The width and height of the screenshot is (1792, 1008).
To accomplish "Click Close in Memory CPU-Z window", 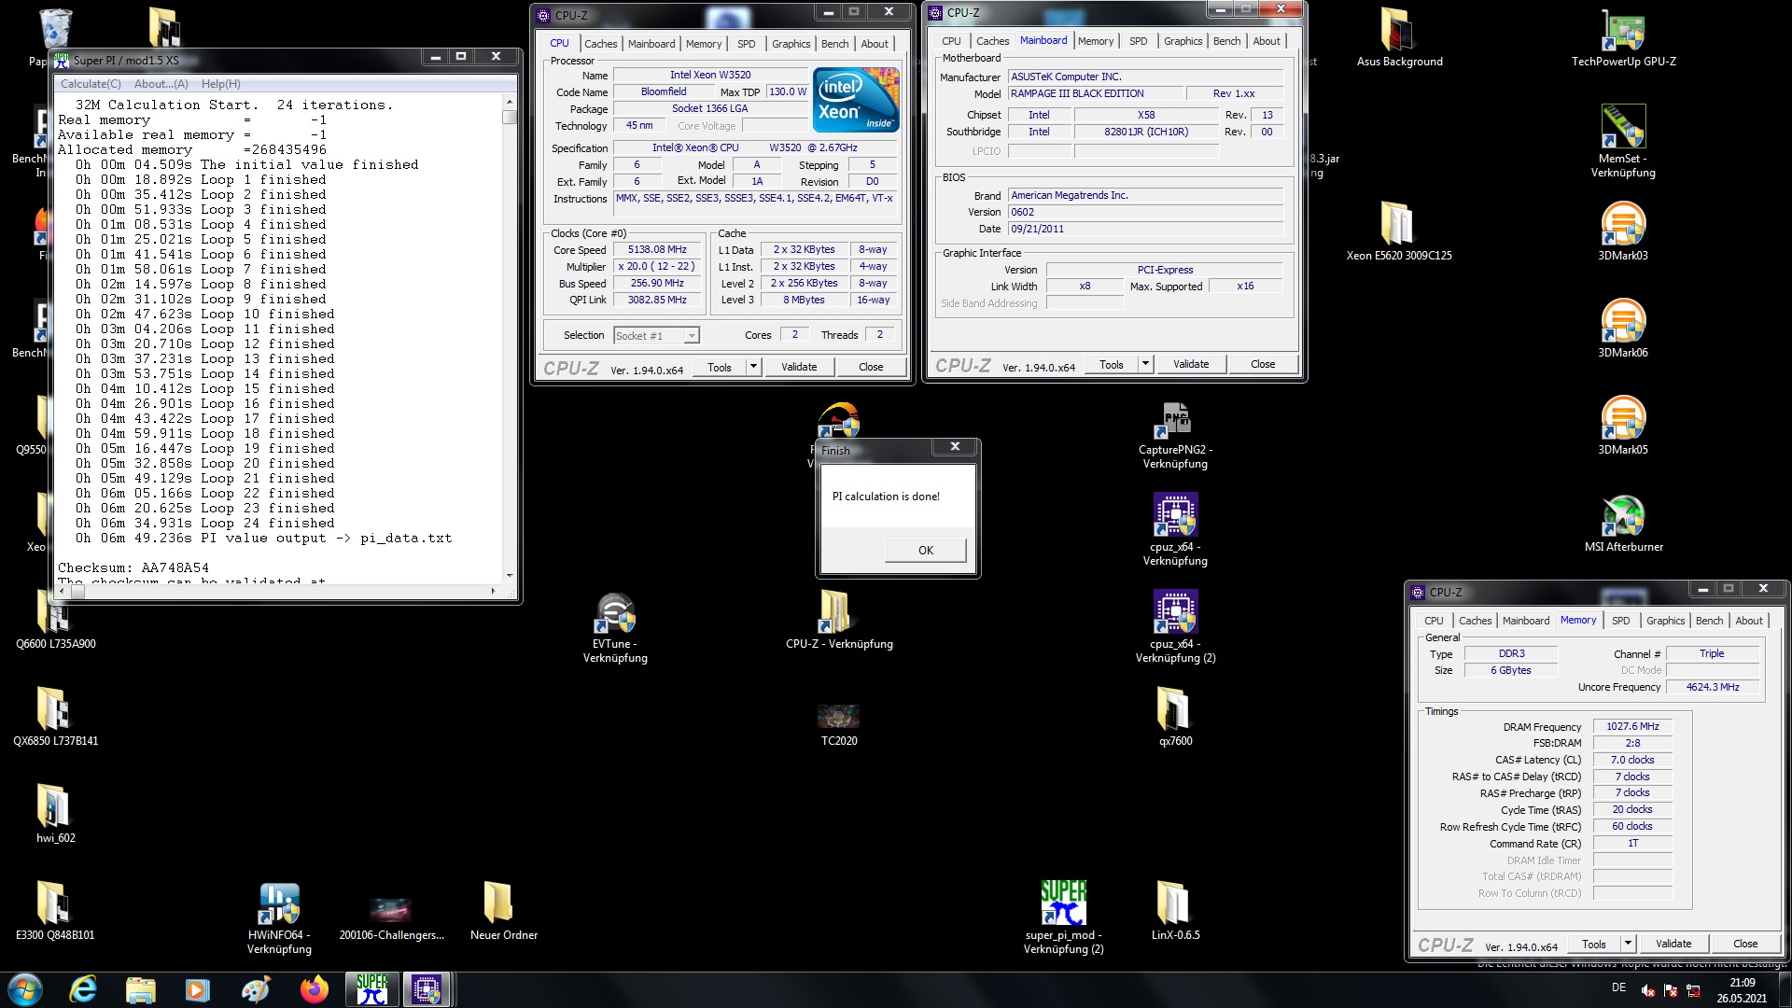I will click(1745, 944).
